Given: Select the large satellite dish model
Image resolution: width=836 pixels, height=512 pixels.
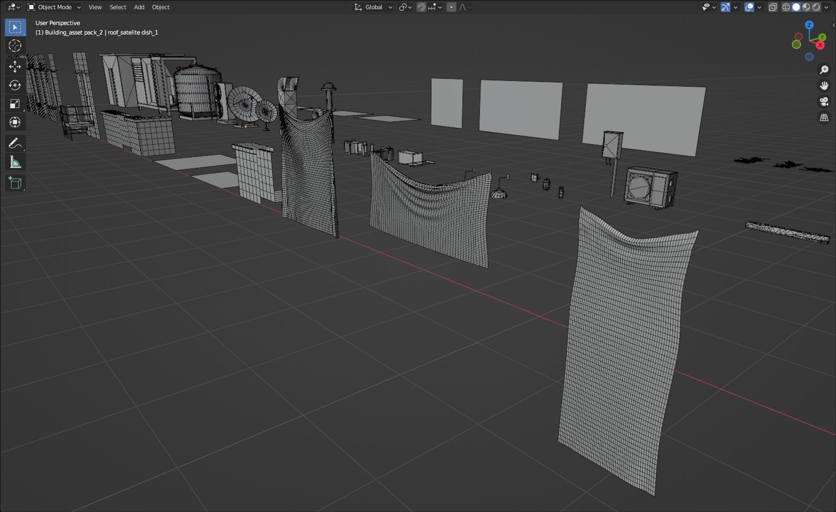Looking at the screenshot, I should click(x=244, y=105).
